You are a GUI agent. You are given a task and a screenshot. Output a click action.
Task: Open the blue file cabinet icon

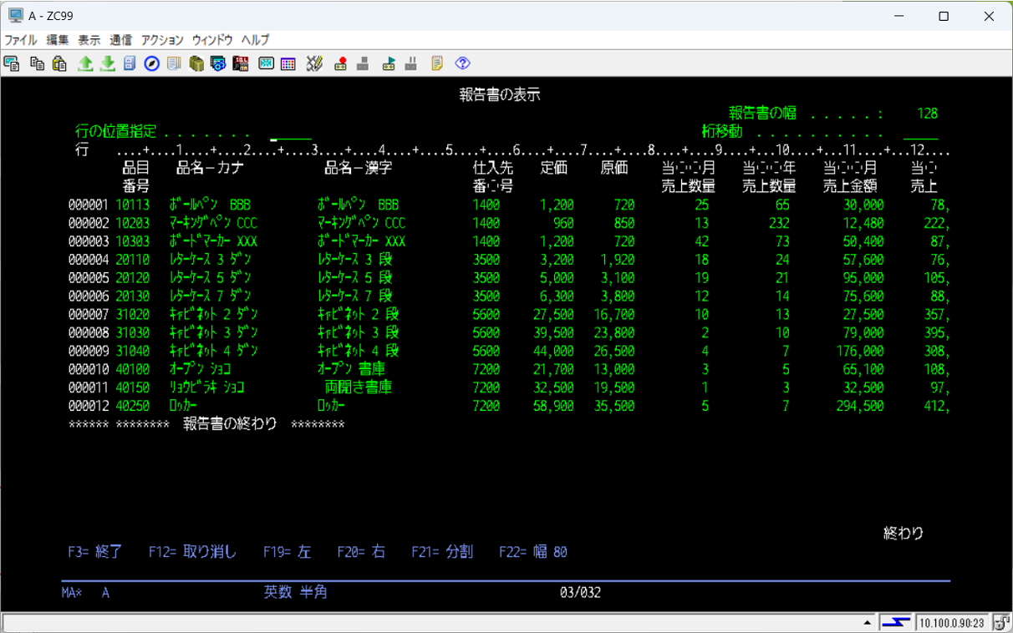tap(130, 63)
